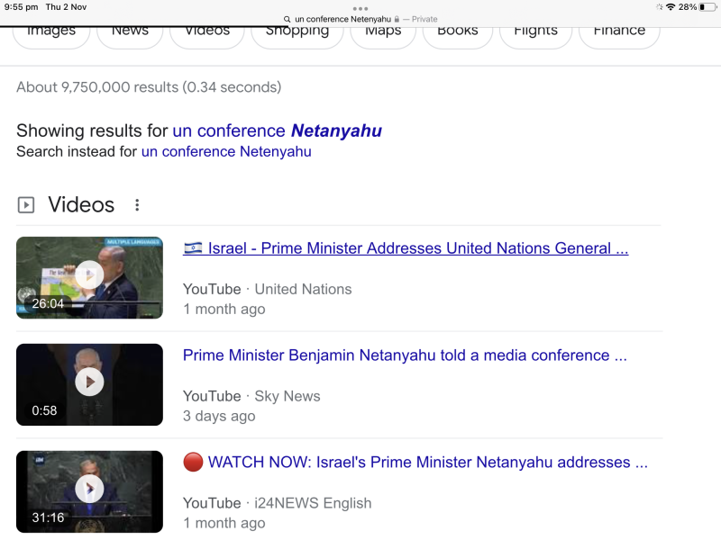This screenshot has width=721, height=540.
Task: Open corrected search 'un conference Netanyahu' link
Action: 277,131
